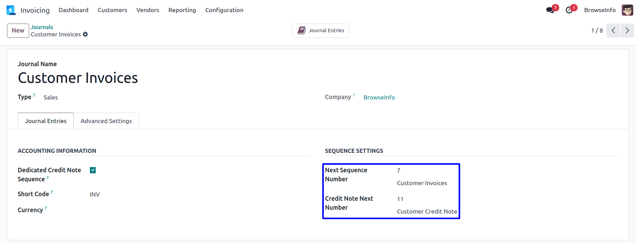Click the Next Sequence Number value field
Image resolution: width=636 pixels, height=243 pixels.
399,171
